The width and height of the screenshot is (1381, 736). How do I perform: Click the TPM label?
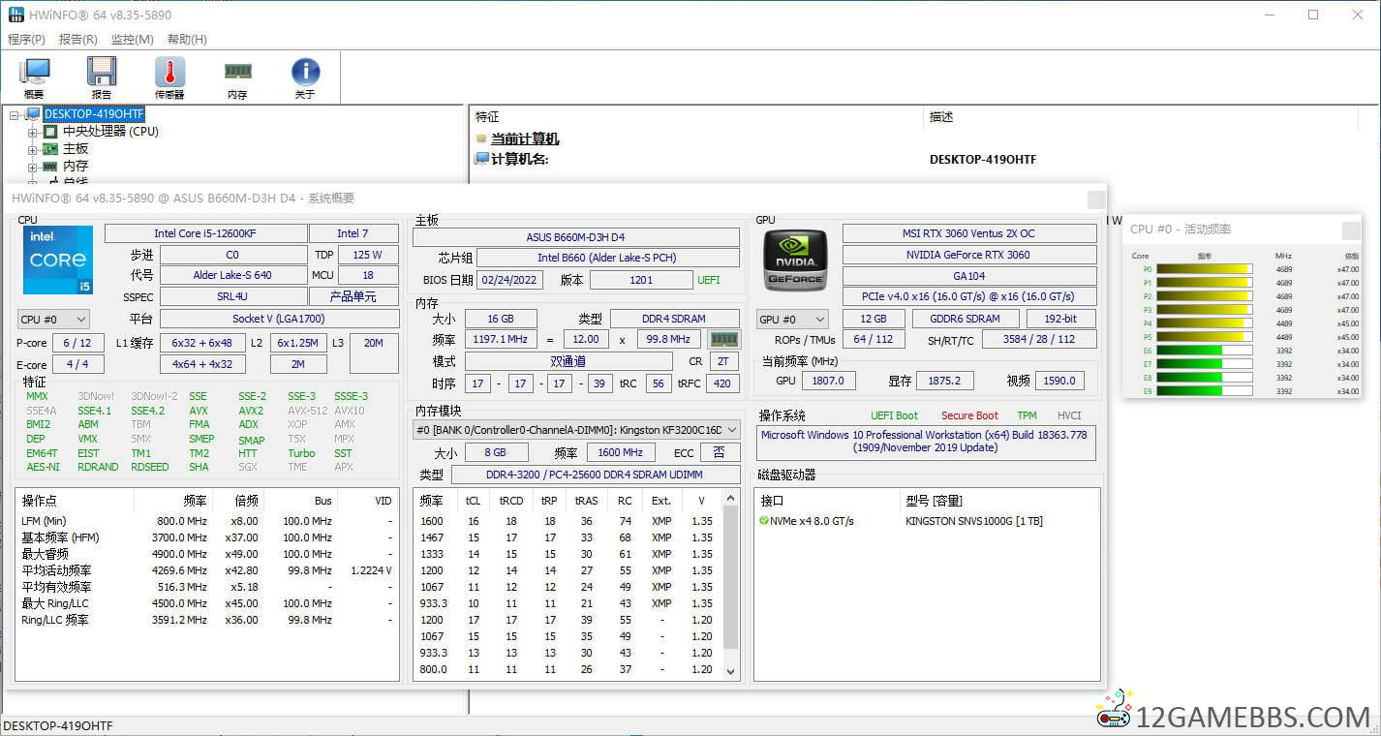pos(1027,415)
